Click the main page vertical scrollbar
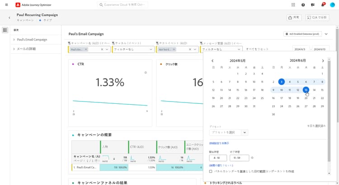Screen dimensions: 339x185 click(x=337, y=75)
